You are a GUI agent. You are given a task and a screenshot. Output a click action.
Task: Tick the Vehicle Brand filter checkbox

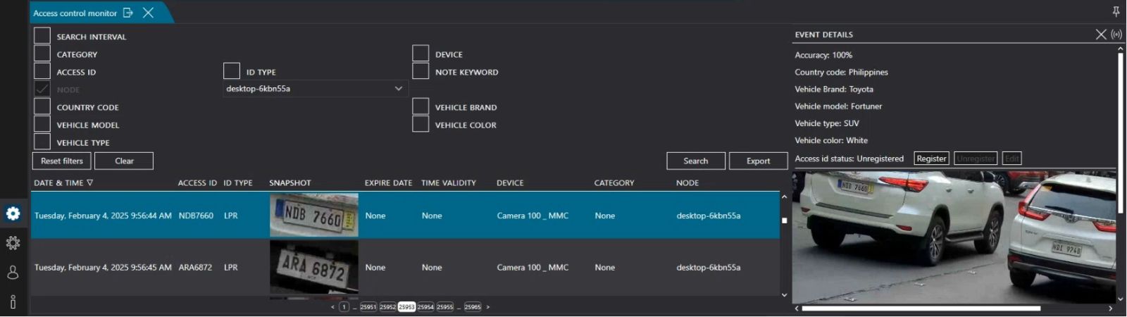421,106
